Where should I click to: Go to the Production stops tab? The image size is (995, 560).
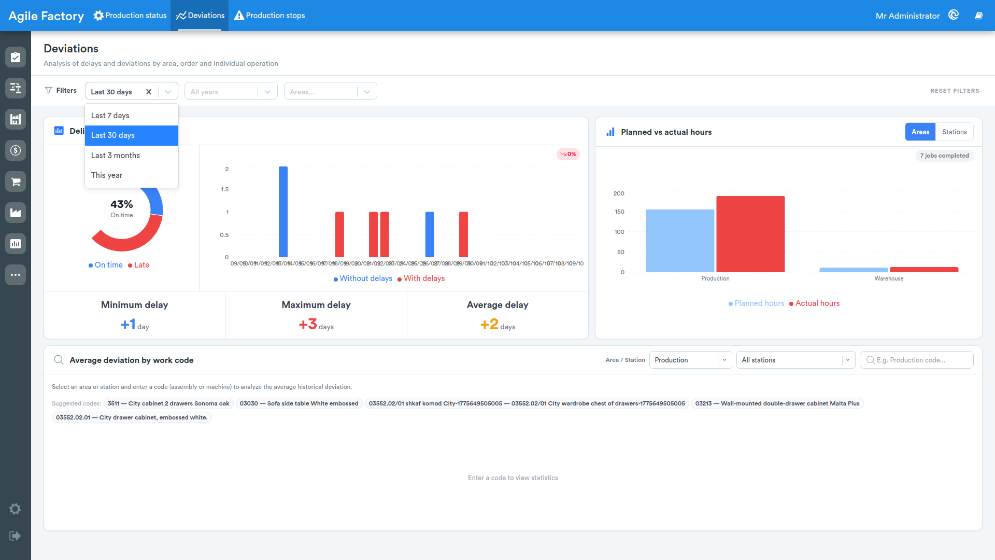pyautogui.click(x=269, y=16)
